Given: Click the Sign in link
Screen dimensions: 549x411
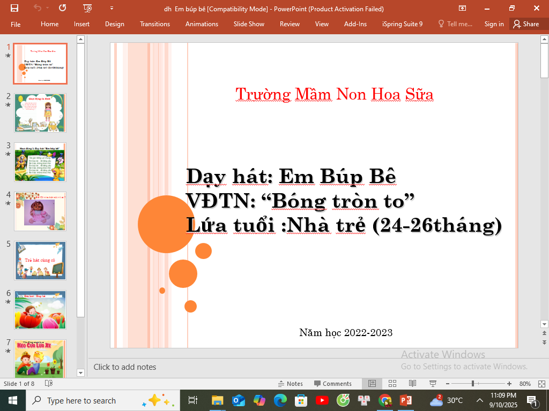Looking at the screenshot, I should click(494, 24).
